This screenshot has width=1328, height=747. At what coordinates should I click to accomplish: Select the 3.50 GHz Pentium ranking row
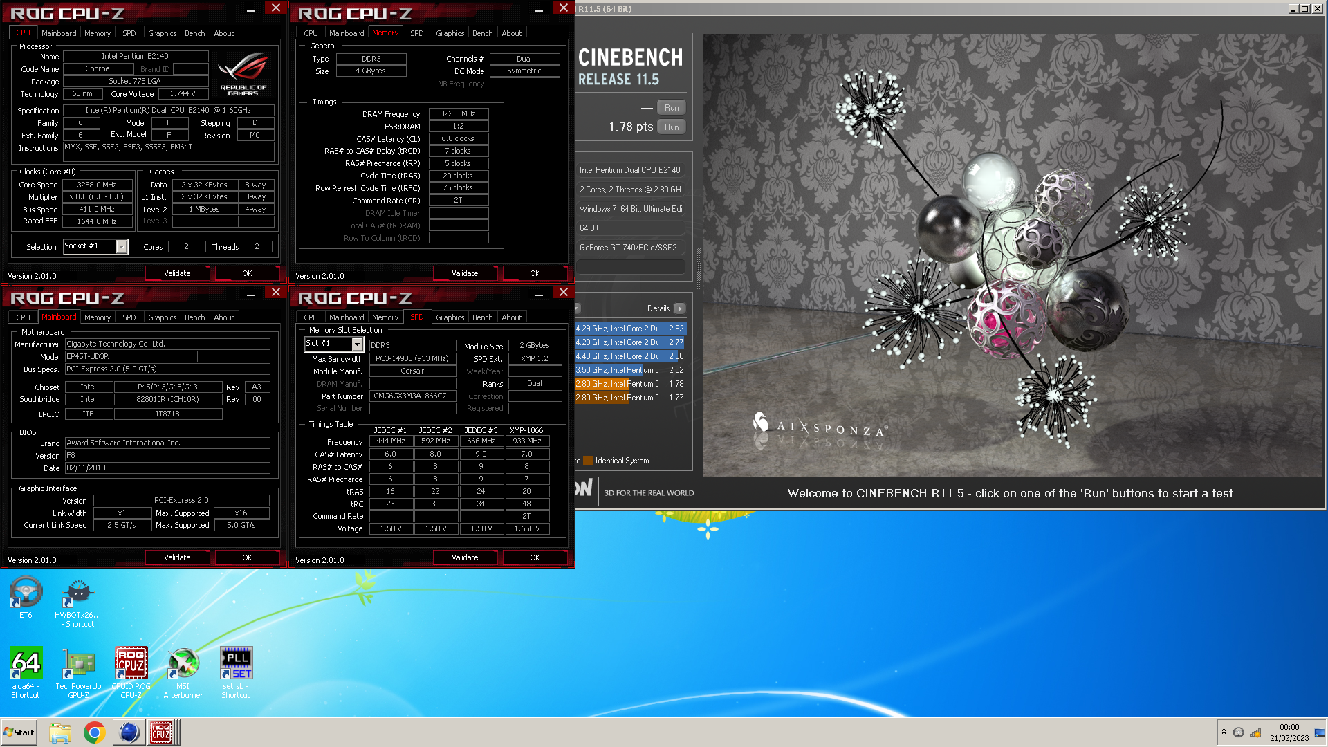[630, 370]
